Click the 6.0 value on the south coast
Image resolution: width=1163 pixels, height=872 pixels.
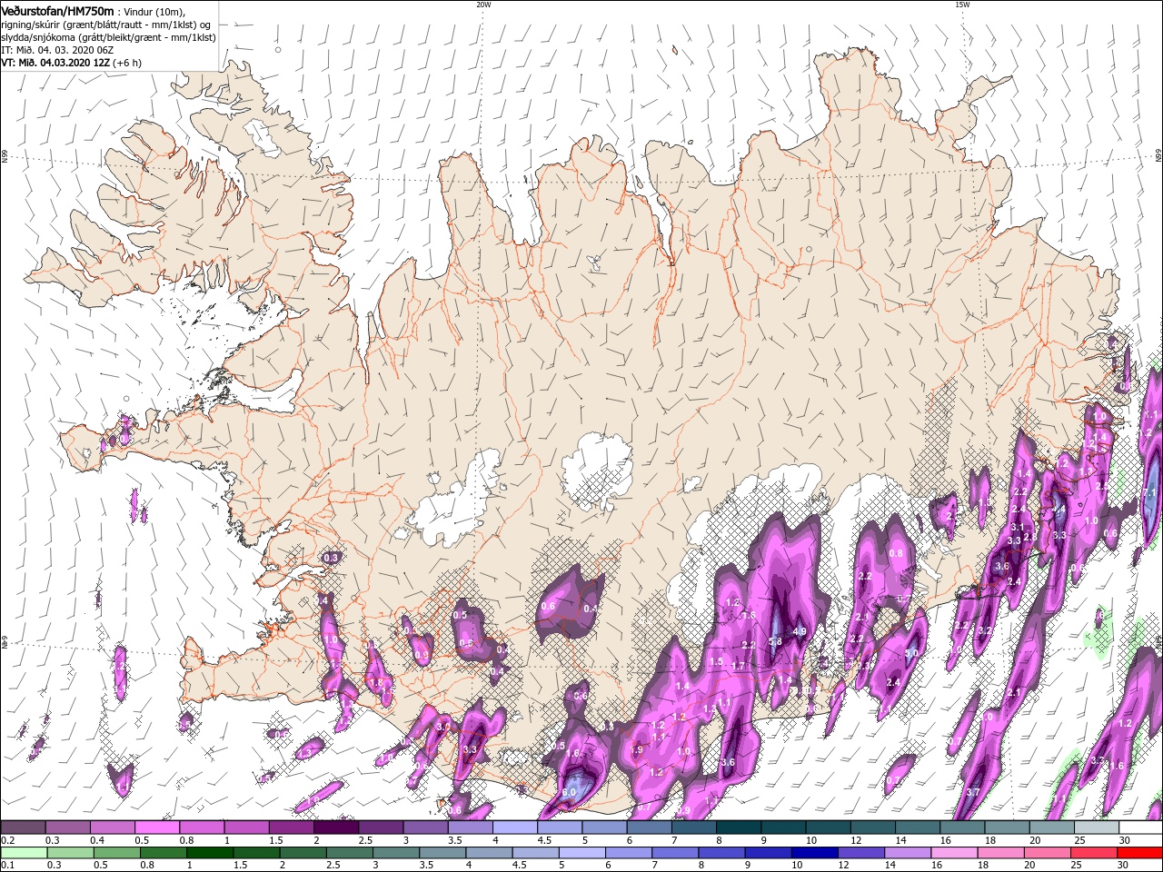(569, 792)
